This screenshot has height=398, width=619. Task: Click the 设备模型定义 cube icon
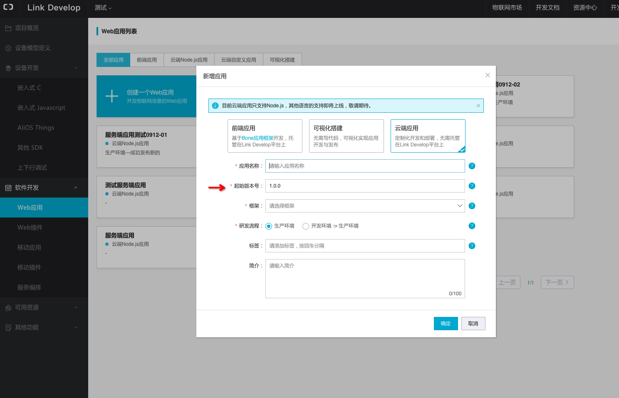point(8,48)
